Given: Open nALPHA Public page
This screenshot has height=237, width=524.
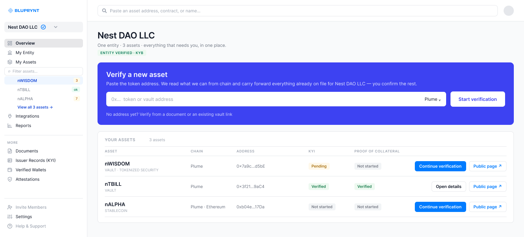Looking at the screenshot, I should 488,207.
